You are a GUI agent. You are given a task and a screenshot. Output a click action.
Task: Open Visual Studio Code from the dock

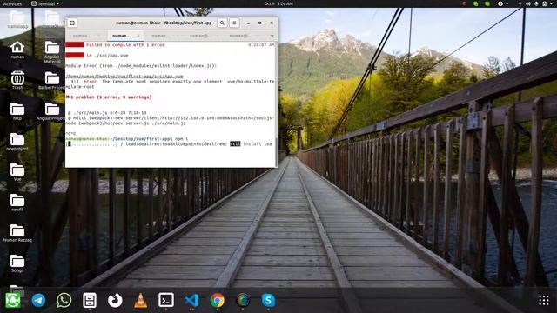(x=191, y=301)
